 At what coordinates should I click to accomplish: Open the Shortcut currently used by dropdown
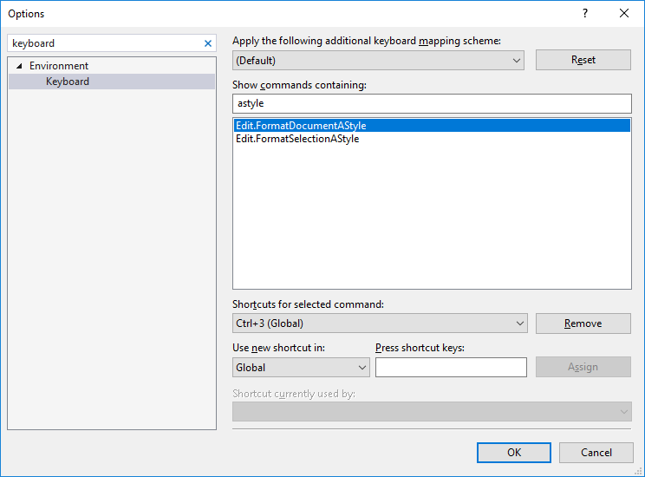click(431, 412)
